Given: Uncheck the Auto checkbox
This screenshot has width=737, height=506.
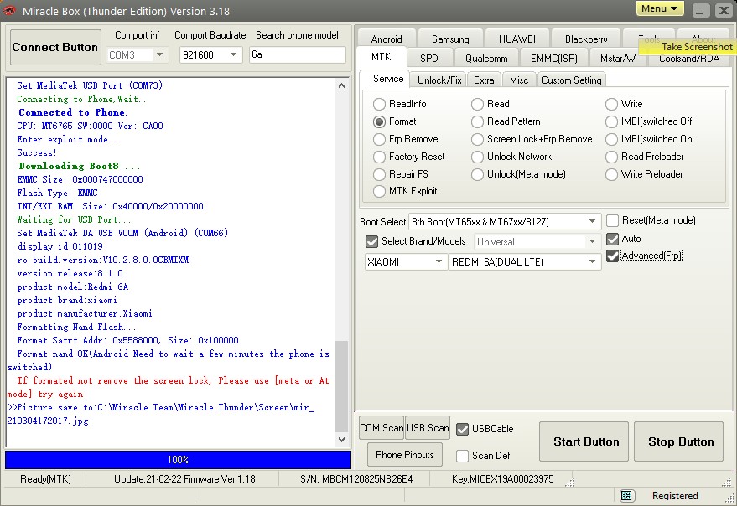Looking at the screenshot, I should [x=612, y=239].
